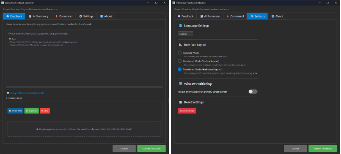The height and width of the screenshot is (154, 341).
Task: Click the Language Settings heading text
Action: [x=197, y=26]
